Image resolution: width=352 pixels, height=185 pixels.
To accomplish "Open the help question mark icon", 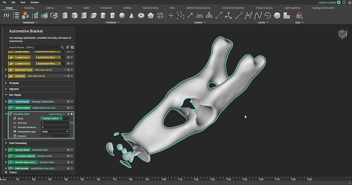I will [x=344, y=3].
